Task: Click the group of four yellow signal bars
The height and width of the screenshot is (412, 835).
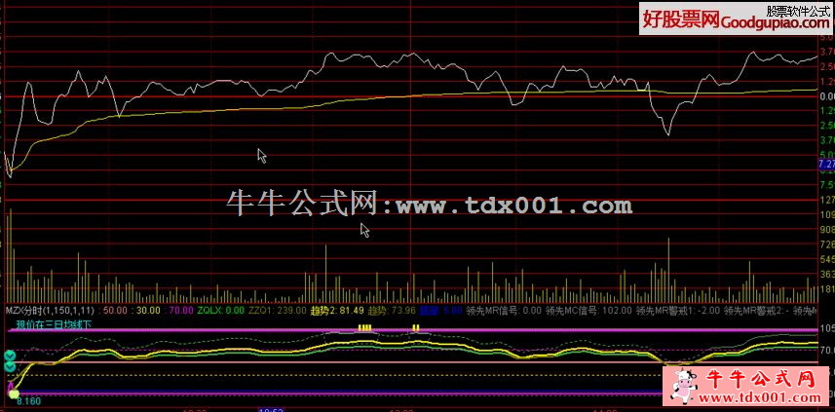Action: point(364,328)
